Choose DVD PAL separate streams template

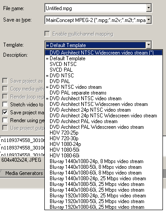(104, 93)
